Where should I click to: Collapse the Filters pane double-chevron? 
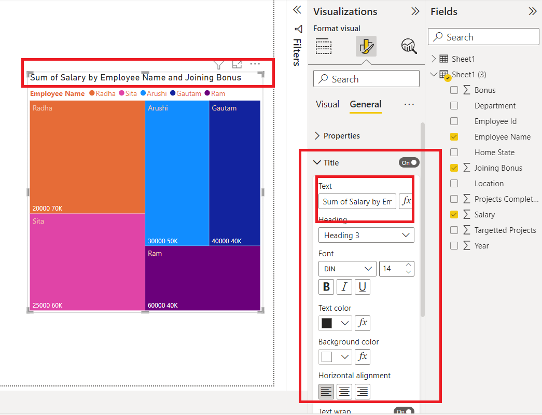point(297,10)
